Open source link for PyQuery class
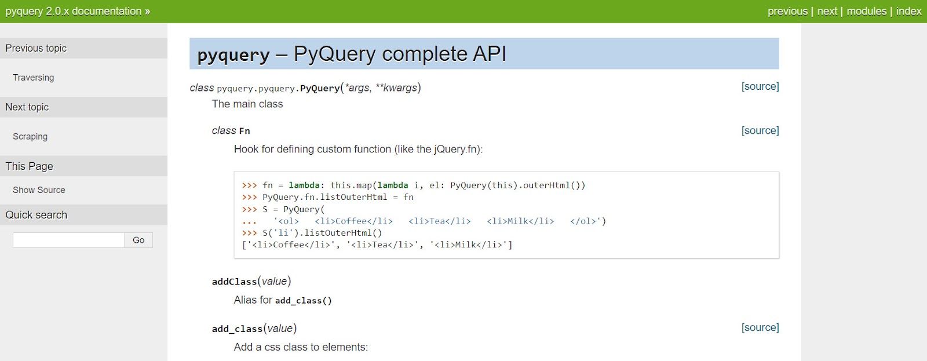This screenshot has height=361, width=927. click(760, 86)
